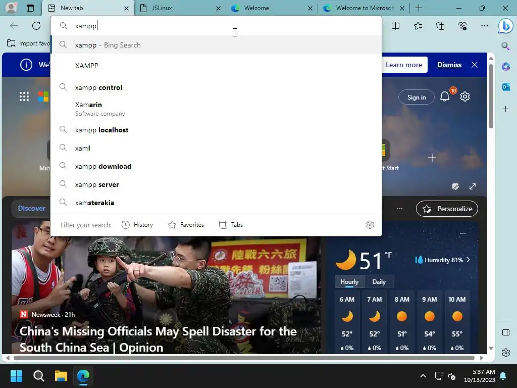
Task: Click the Sign in button
Action: [x=417, y=97]
